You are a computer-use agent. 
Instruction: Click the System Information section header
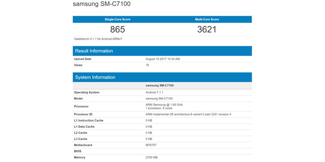click(x=95, y=77)
